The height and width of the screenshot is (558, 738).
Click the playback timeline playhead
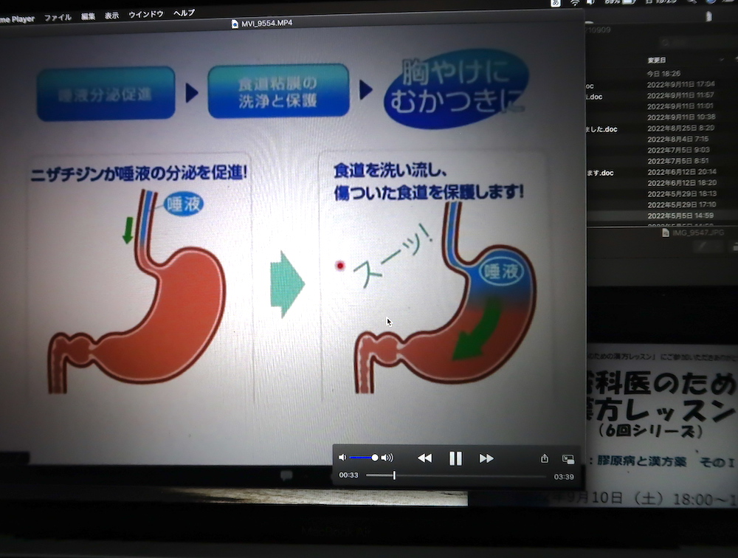click(x=394, y=475)
